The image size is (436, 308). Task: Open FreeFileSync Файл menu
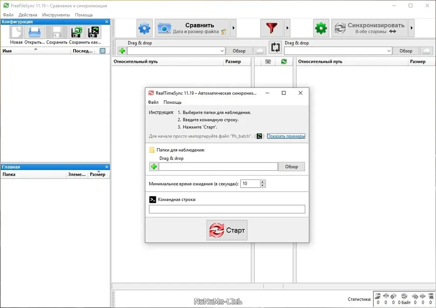(x=8, y=15)
